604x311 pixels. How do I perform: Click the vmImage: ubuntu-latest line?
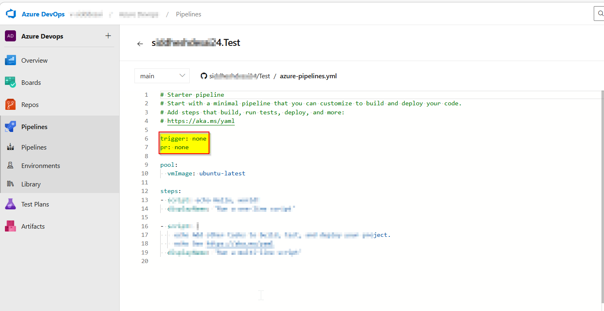point(206,173)
